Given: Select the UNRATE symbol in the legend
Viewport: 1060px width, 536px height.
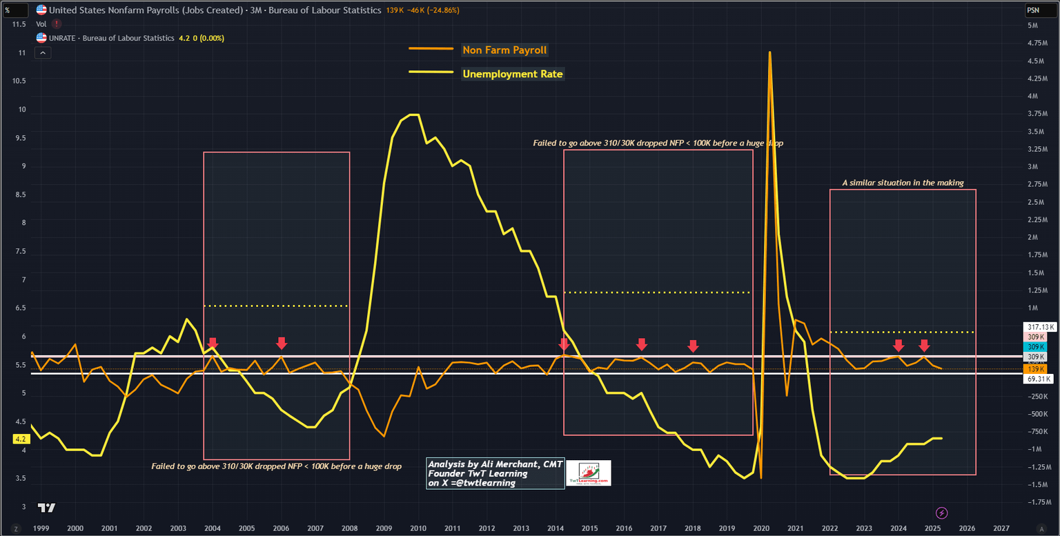Looking at the screenshot, I should point(63,38).
